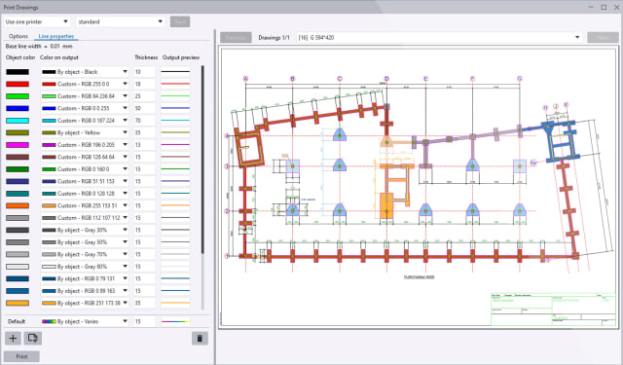Open 'By object - Gray 90%' dropdown
The width and height of the screenshot is (623, 365).
85,267
